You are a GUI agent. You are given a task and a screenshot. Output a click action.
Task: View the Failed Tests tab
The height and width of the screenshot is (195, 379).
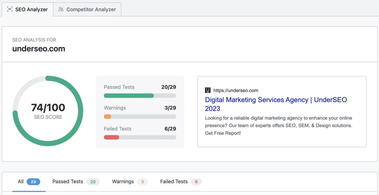(x=174, y=181)
